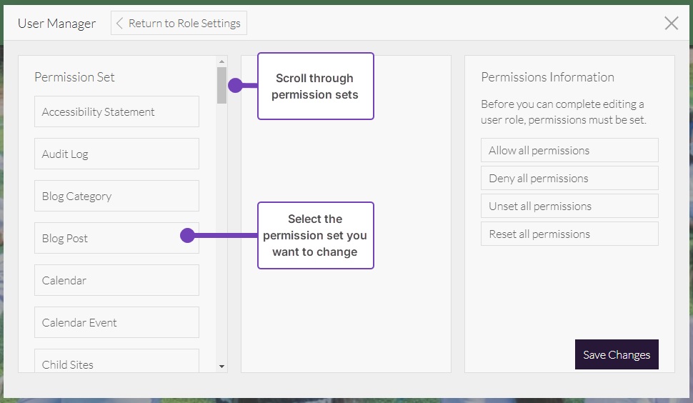The image size is (693, 403).
Task: Pick the Calendar Event permission set
Action: coord(116,322)
